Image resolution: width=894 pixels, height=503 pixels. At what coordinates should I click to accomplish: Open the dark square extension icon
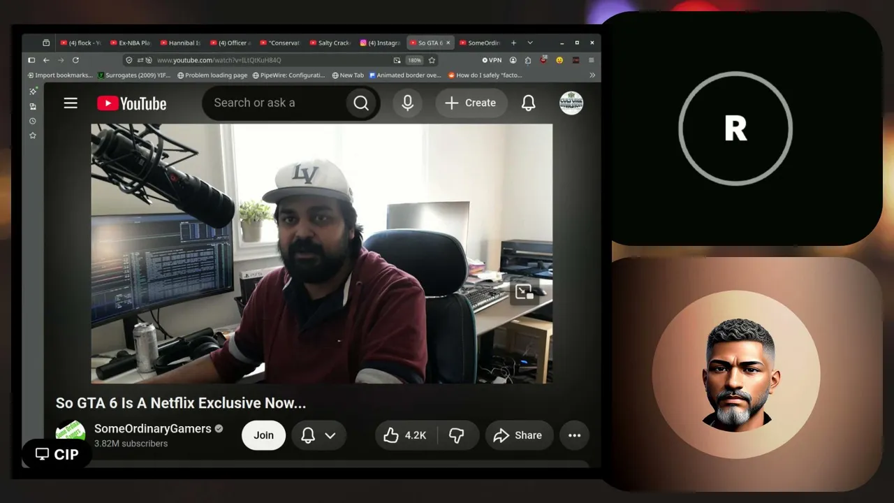[576, 60]
